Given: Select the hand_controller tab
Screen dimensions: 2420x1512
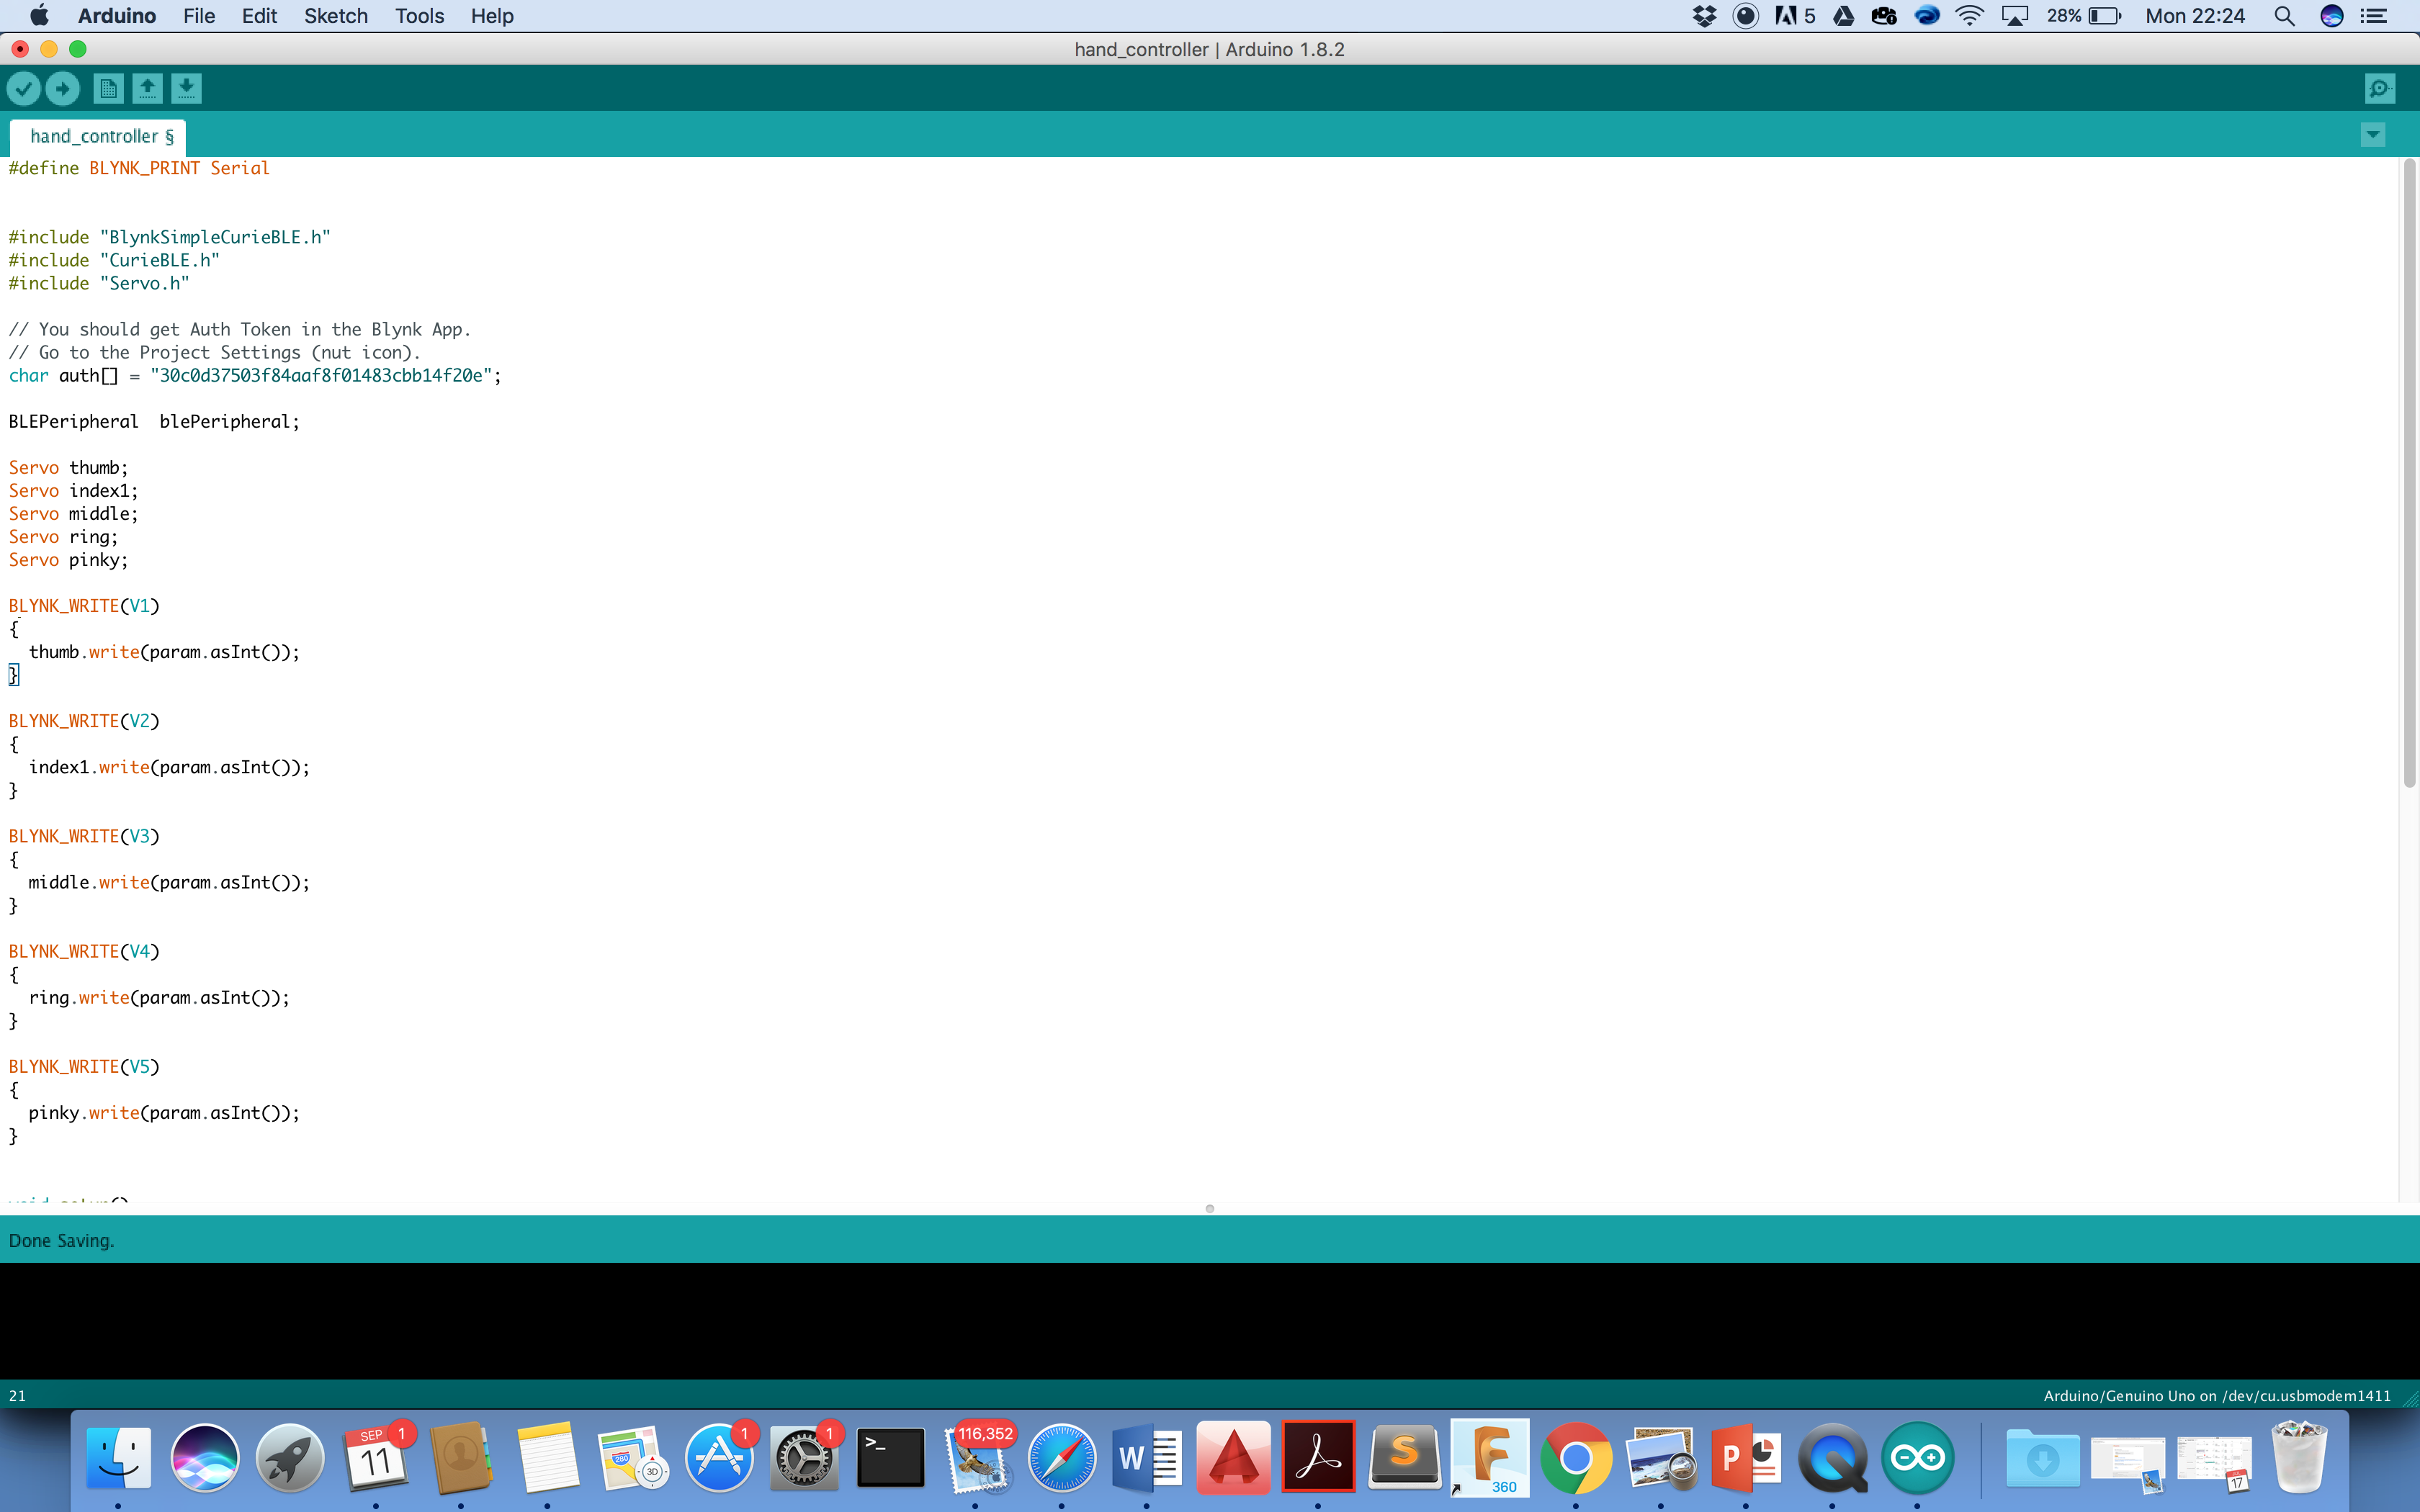Looking at the screenshot, I should 98,137.
